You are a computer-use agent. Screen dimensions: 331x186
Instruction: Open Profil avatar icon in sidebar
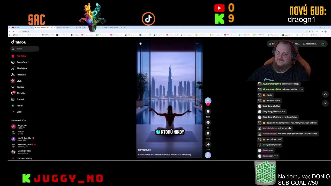(x=13, y=105)
